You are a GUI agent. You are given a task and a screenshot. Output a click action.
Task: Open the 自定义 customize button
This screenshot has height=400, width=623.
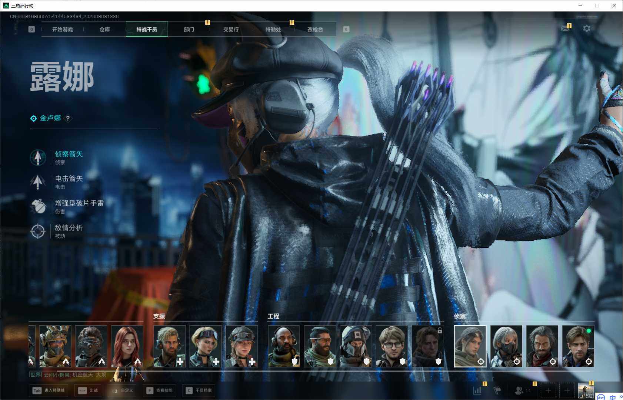122,390
